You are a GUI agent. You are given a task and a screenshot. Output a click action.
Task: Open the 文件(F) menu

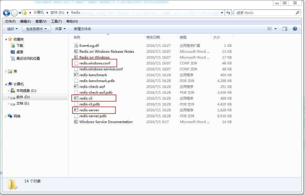[x=10, y=21]
